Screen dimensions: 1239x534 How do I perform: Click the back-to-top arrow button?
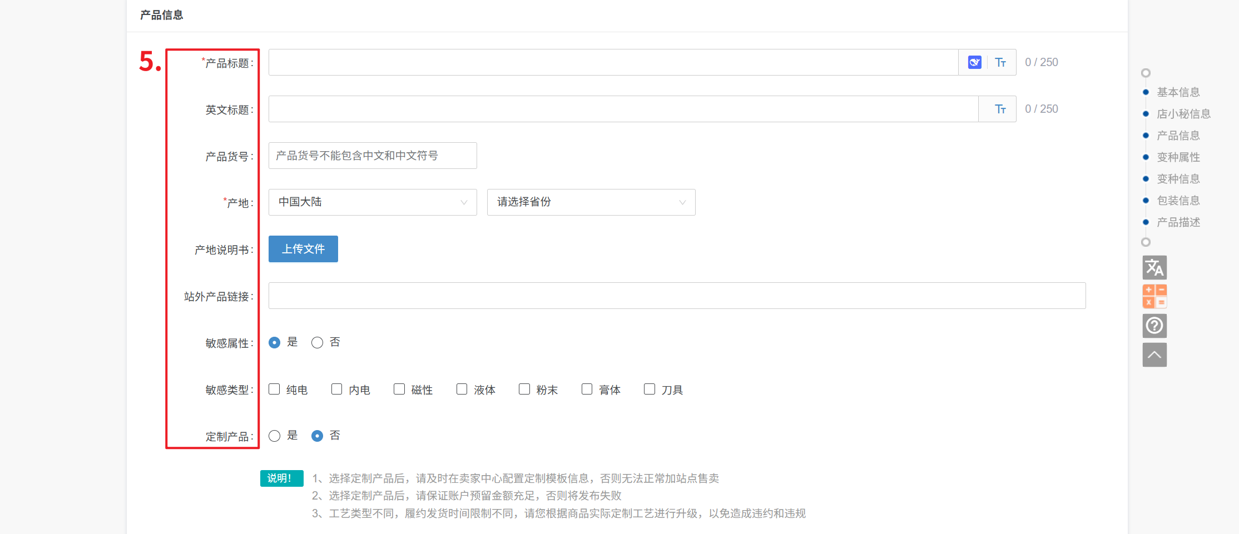[1154, 355]
